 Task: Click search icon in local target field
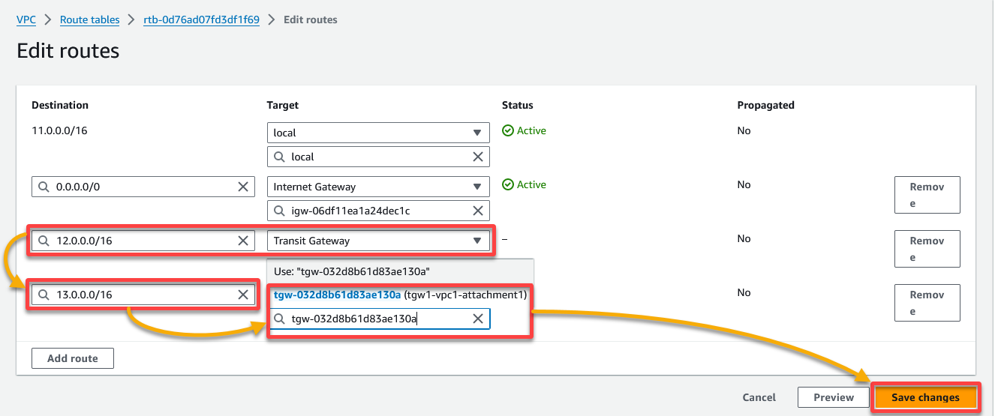[279, 157]
